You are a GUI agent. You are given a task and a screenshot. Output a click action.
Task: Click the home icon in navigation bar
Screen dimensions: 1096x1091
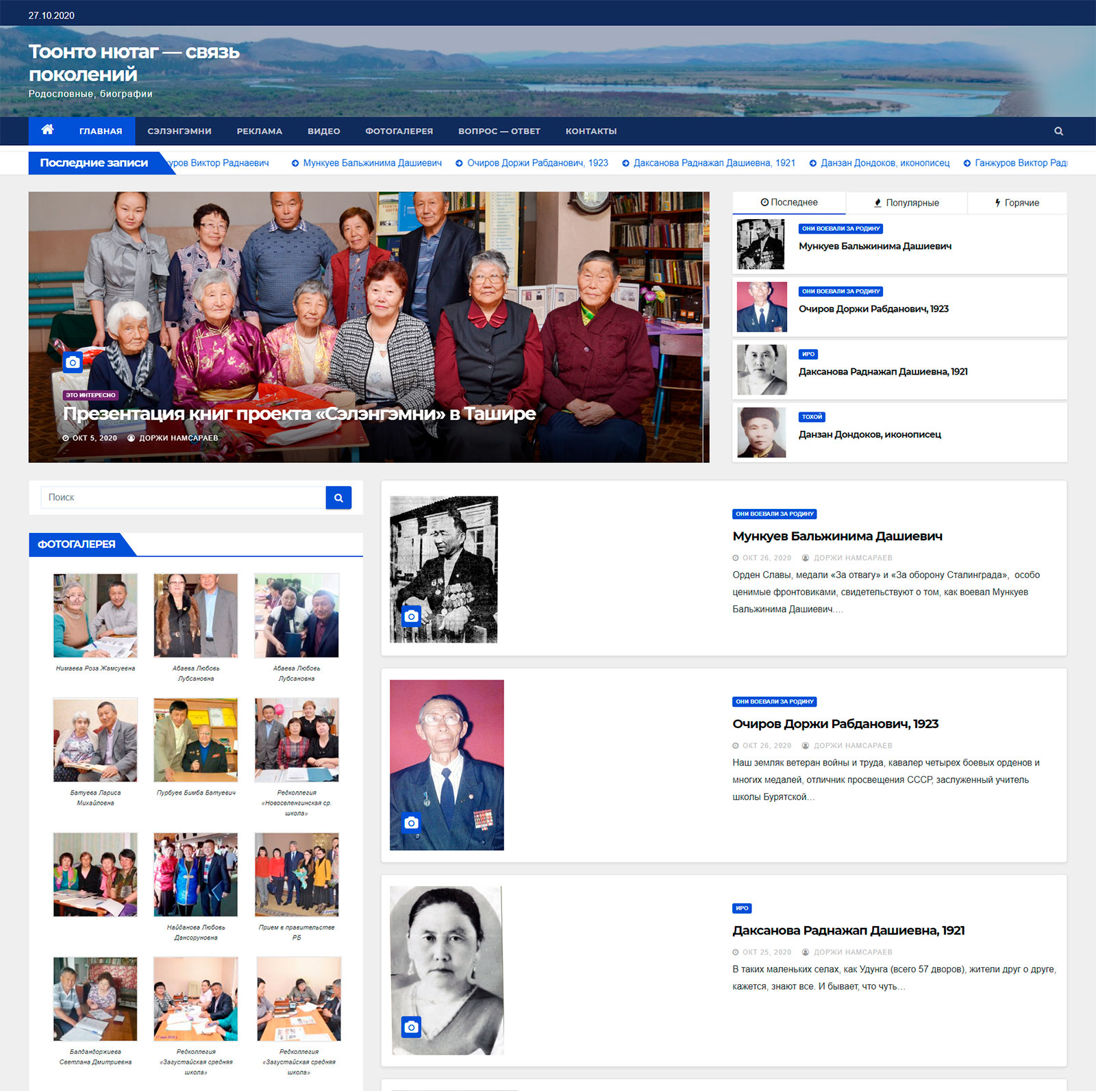pos(47,130)
